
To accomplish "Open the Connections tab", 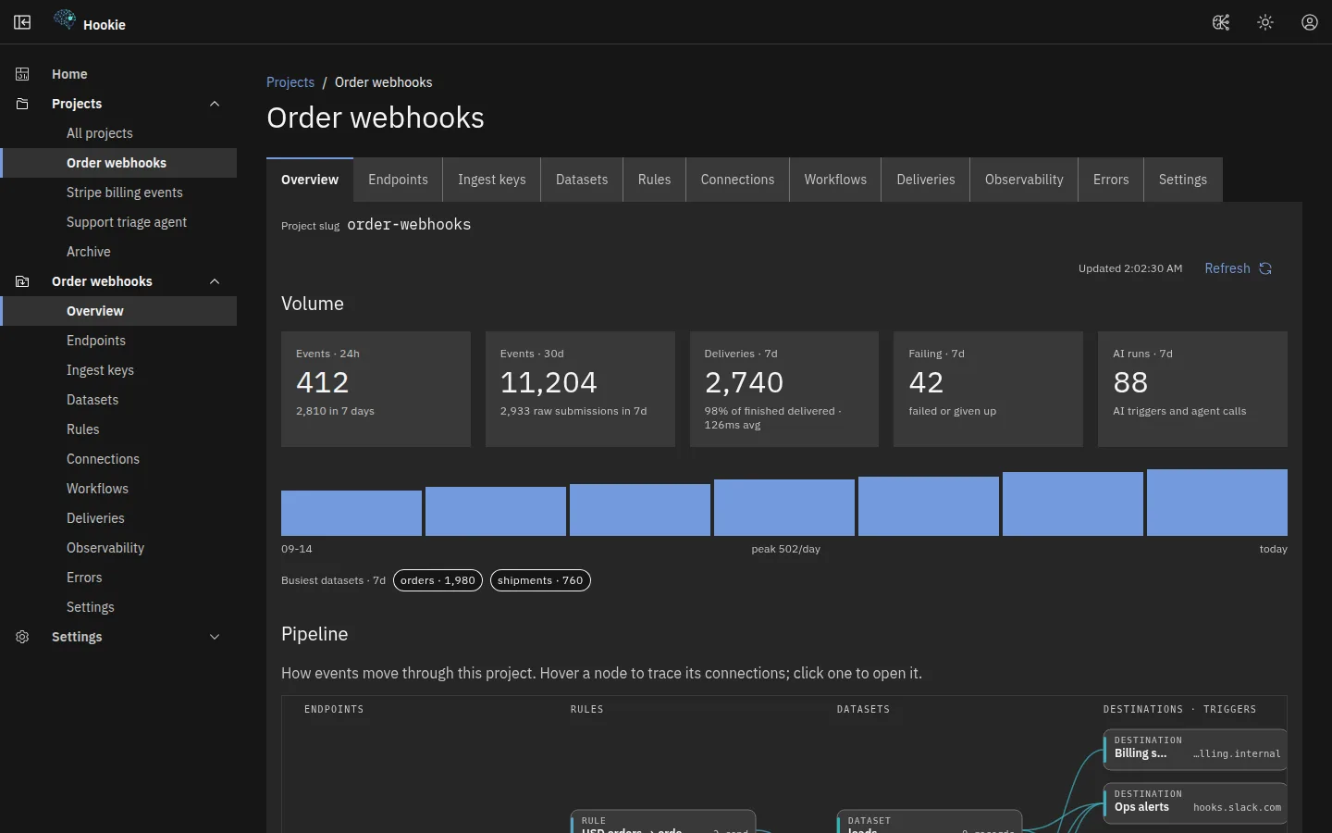I will [x=737, y=180].
